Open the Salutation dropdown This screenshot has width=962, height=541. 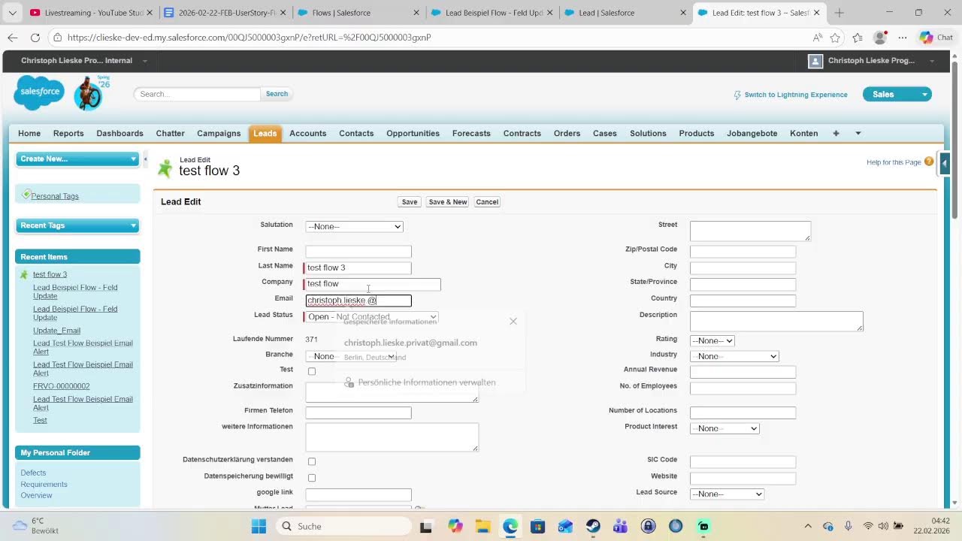click(x=354, y=226)
